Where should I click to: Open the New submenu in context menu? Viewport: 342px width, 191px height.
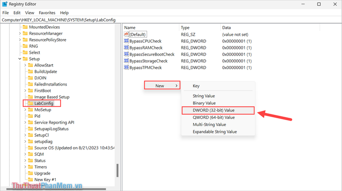(162, 85)
